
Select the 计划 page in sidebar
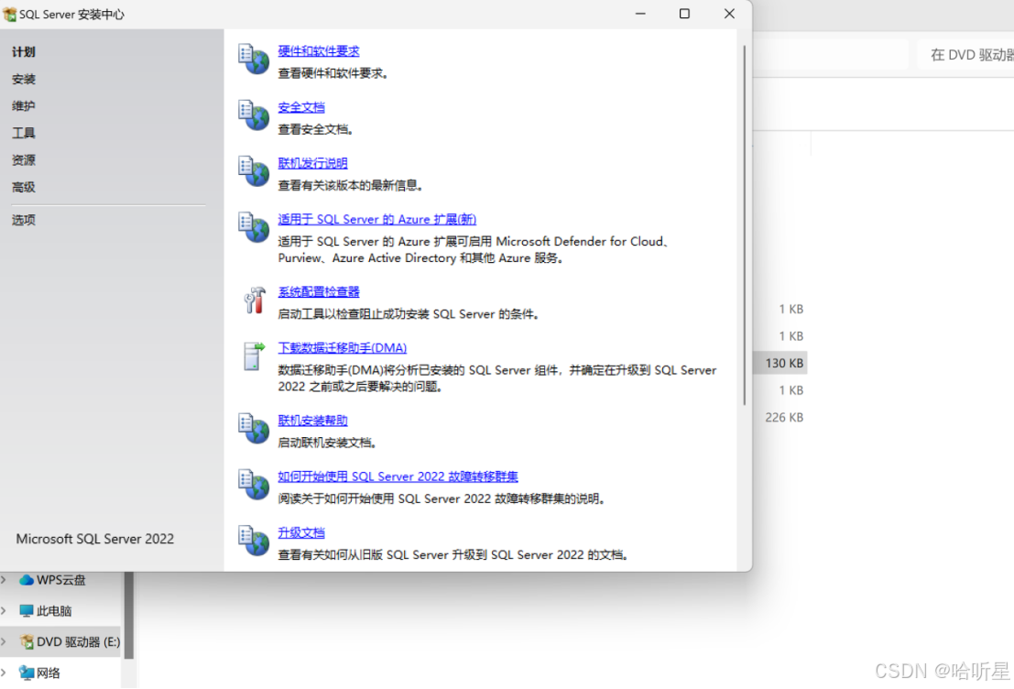(x=23, y=51)
